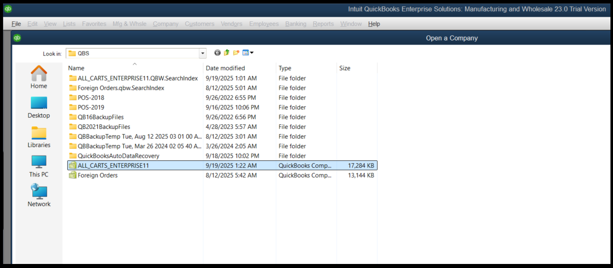This screenshot has width=613, height=268.
Task: Select ALL_CARTS_ENTERPRISE11 company file
Action: click(x=113, y=165)
